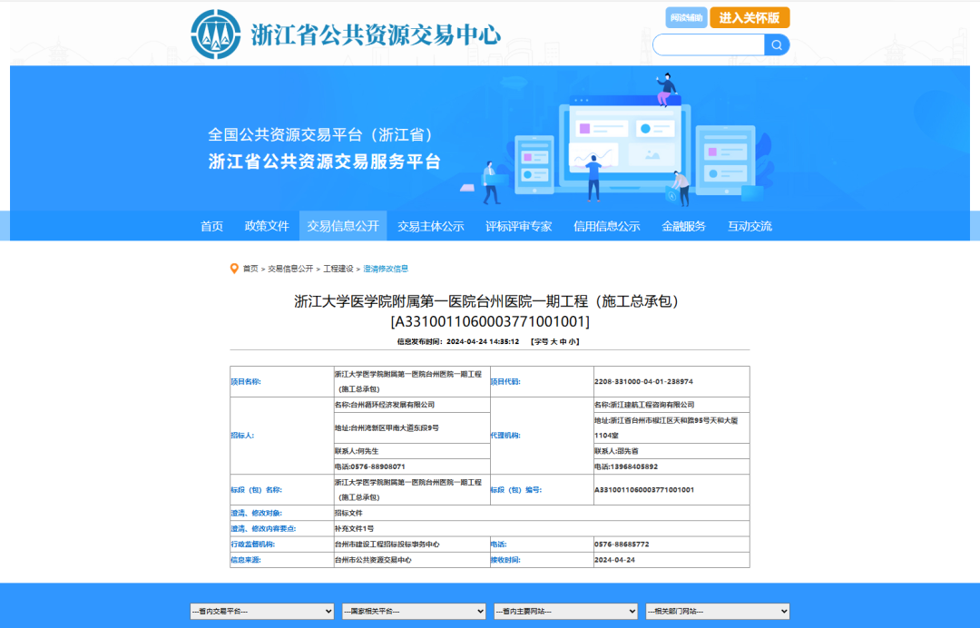980x628 pixels.
Task: Select the 交易信息公开 navigation tab
Action: pos(343,226)
